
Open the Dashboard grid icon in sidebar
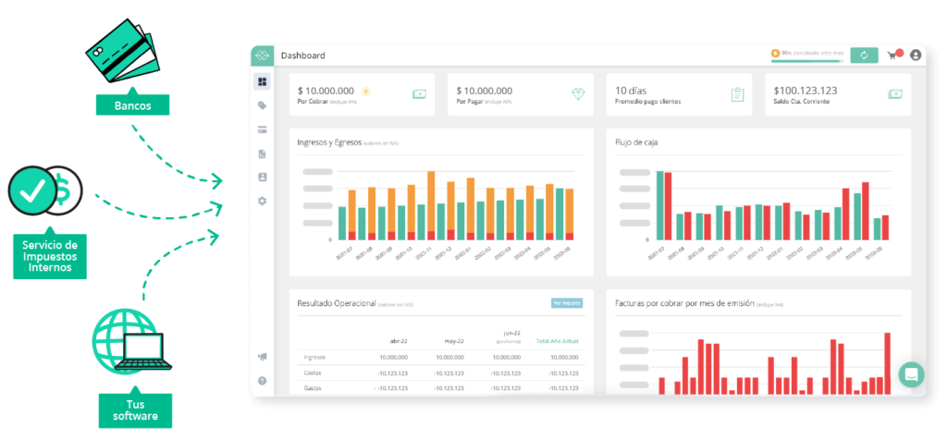[x=263, y=82]
